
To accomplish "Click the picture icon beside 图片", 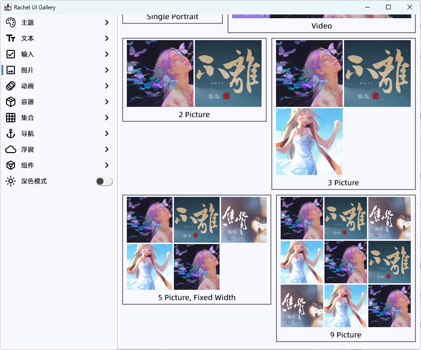I will 11,70.
